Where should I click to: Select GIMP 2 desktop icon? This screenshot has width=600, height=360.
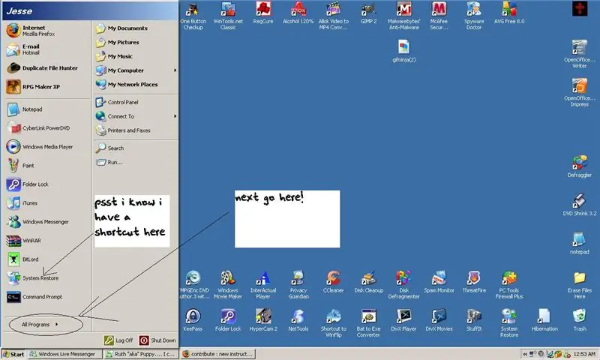(x=368, y=13)
